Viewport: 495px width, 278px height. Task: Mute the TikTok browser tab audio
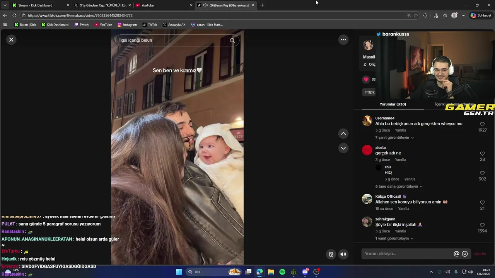click(x=205, y=5)
